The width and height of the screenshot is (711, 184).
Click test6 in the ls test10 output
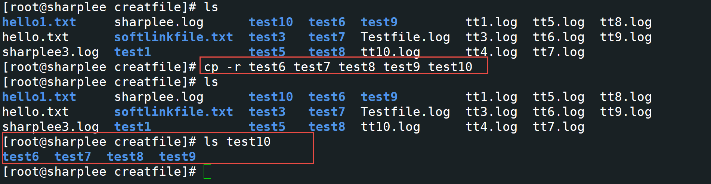click(x=21, y=157)
